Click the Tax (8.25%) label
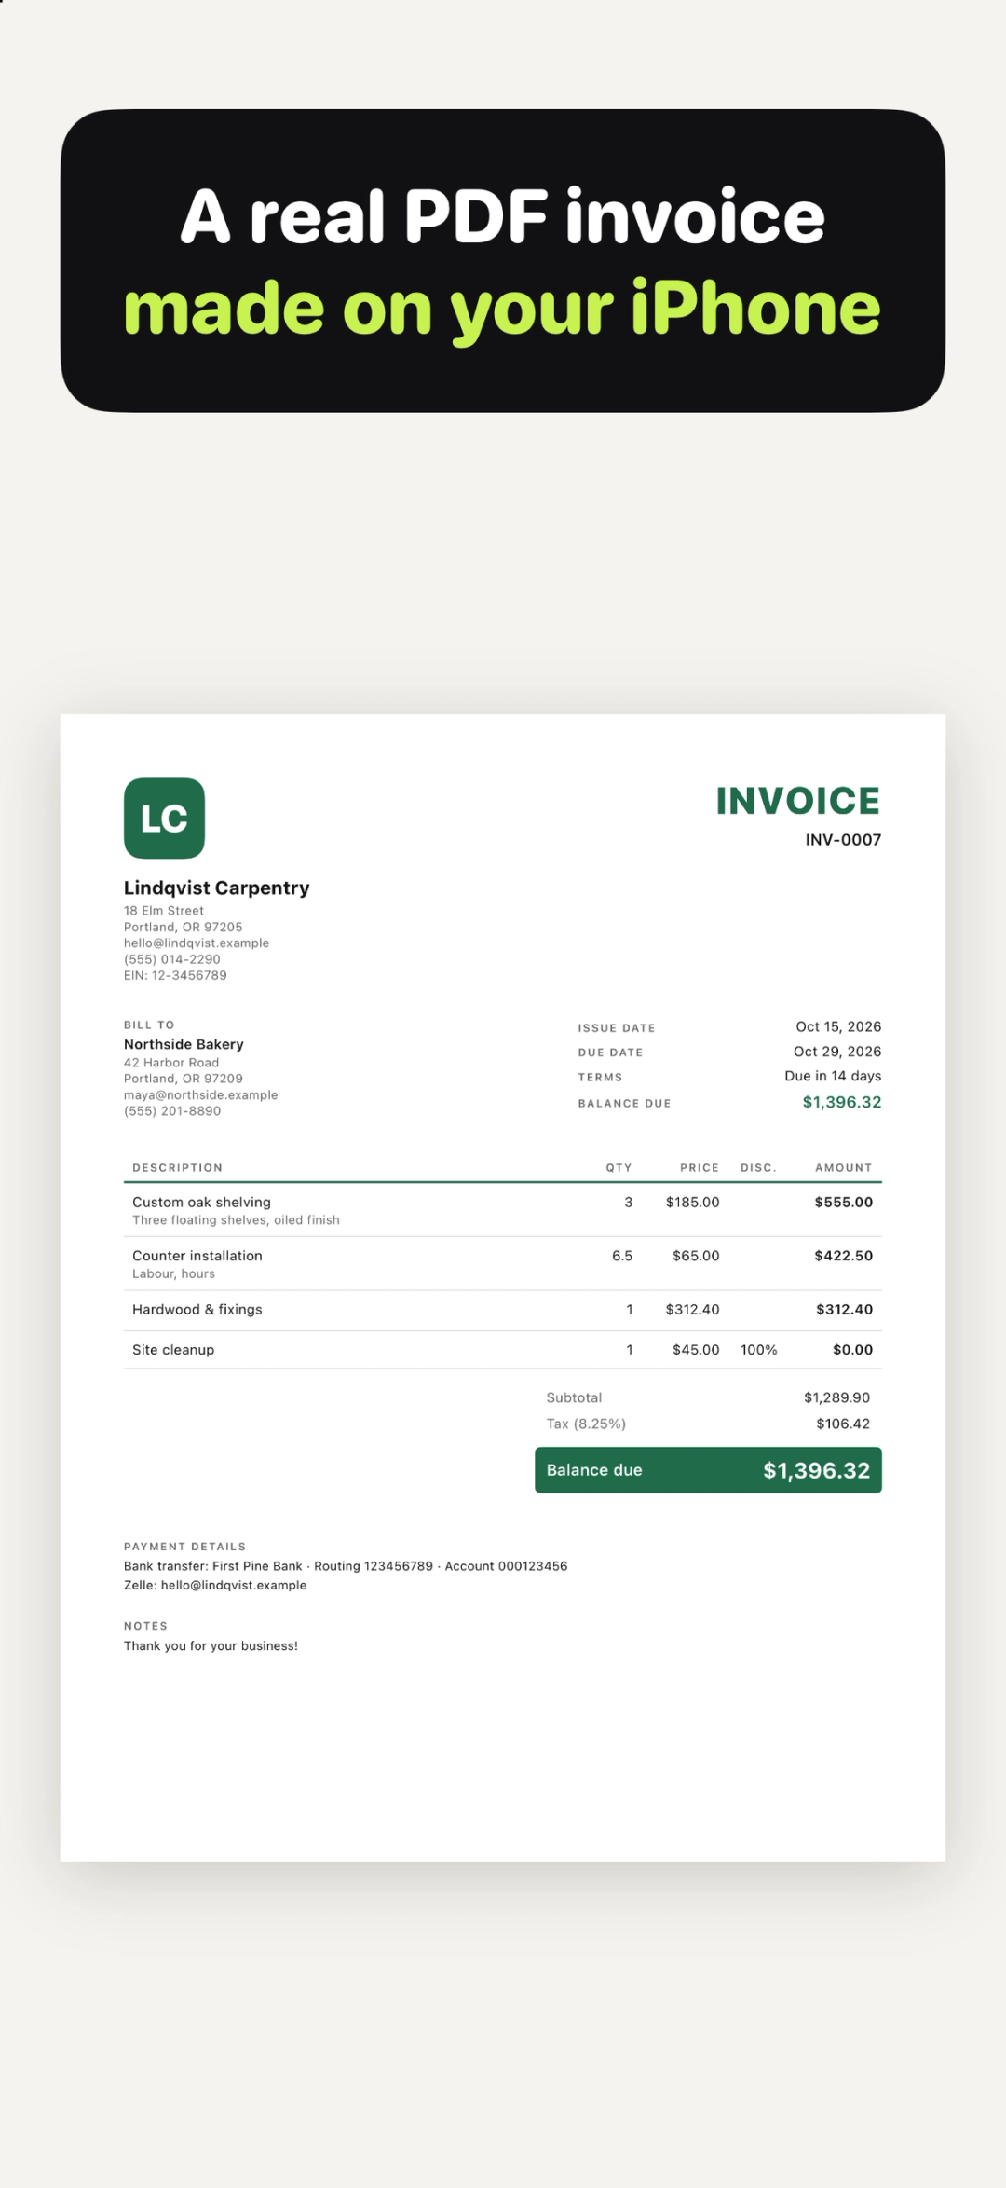The image size is (1006, 2188). coord(586,1424)
